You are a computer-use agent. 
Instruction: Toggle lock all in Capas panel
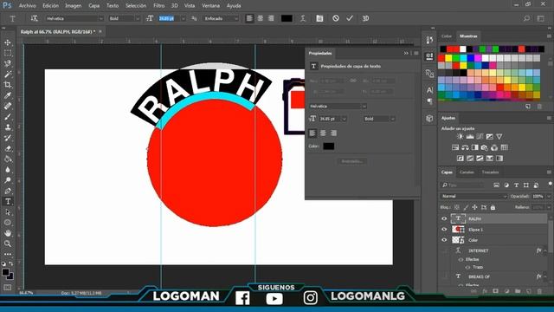pyautogui.click(x=493, y=207)
